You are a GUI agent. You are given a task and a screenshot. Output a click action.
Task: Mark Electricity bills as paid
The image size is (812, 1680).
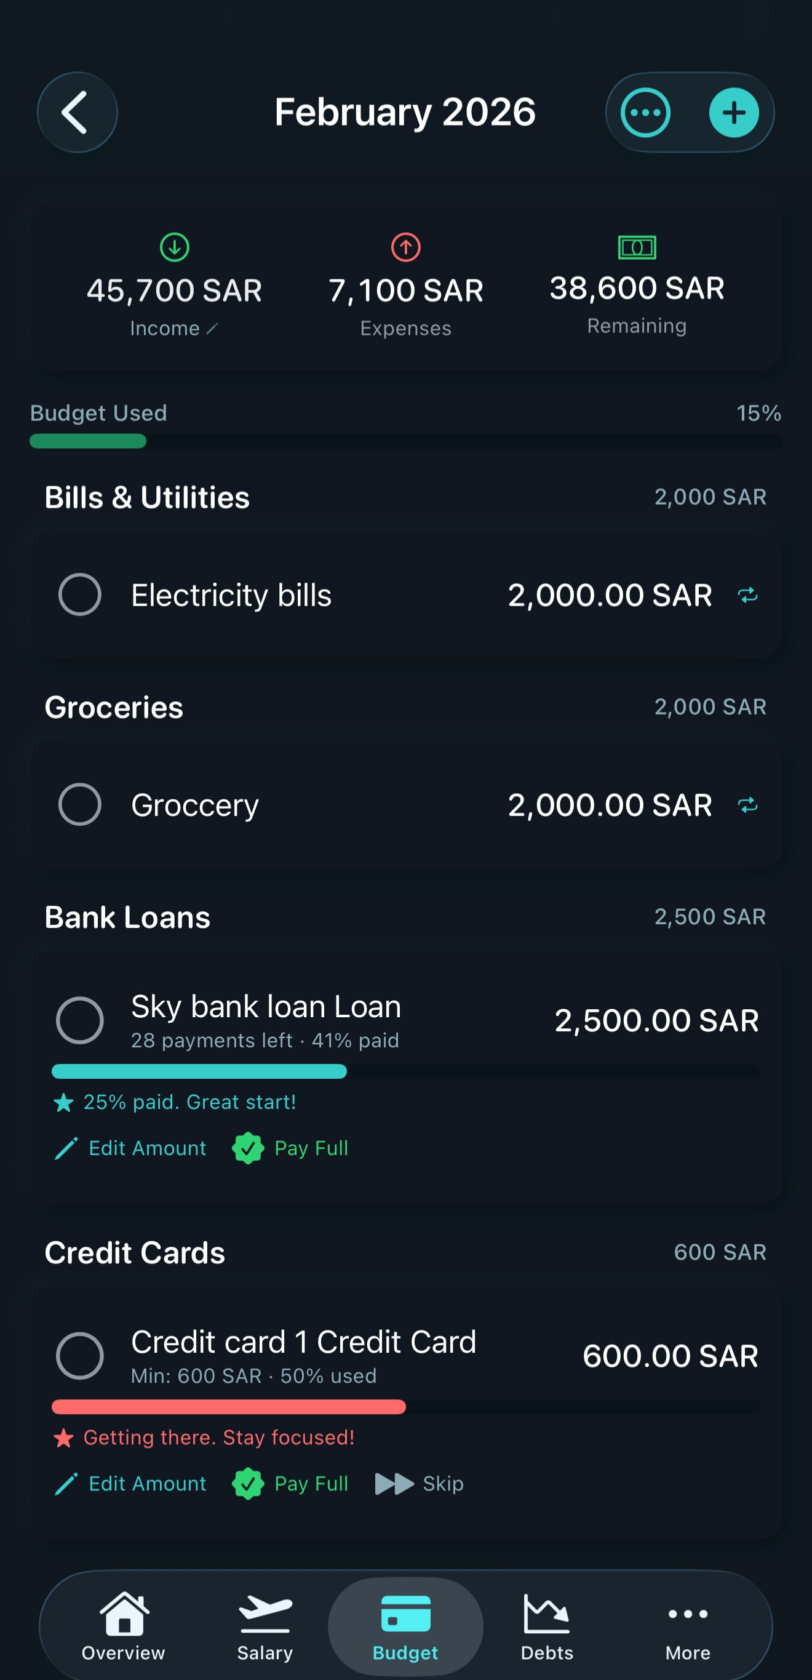point(79,595)
